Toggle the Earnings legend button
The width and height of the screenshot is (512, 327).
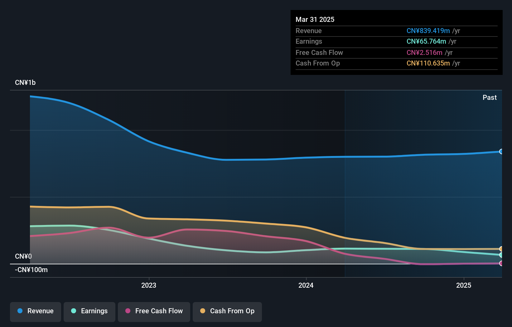pos(89,312)
